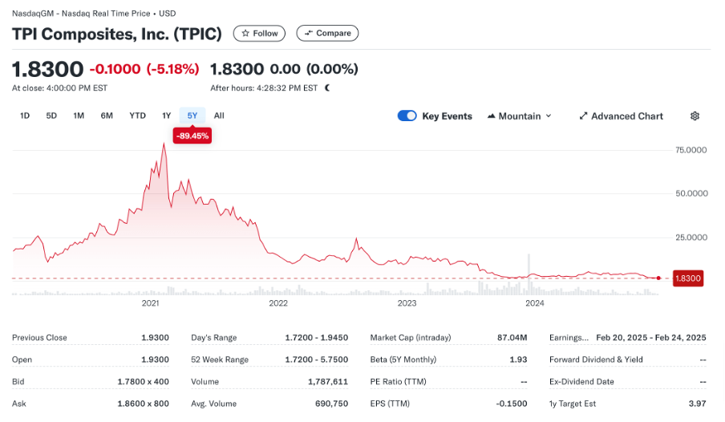Click the Compare arrows icon

coord(308,34)
